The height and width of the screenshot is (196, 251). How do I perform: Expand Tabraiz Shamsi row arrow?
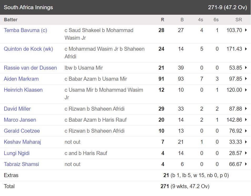point(246,164)
